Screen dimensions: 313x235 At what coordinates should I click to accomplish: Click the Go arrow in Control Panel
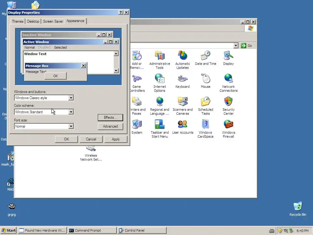[x=244, y=46]
